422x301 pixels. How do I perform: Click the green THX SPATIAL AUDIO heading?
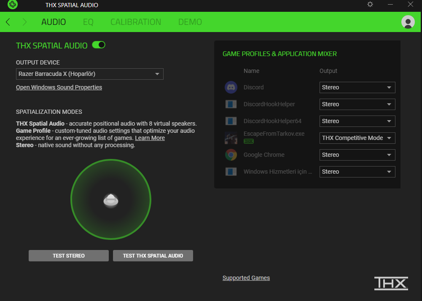pyautogui.click(x=52, y=46)
